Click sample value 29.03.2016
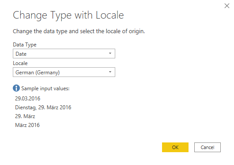Viewport: 234px width, 165px height. 28,99
